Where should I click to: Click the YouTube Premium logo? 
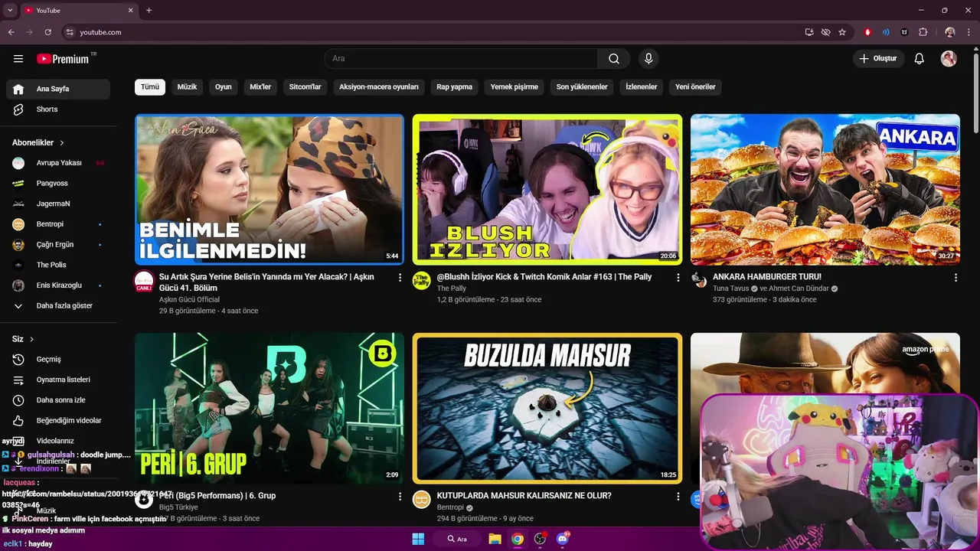pyautogui.click(x=63, y=59)
